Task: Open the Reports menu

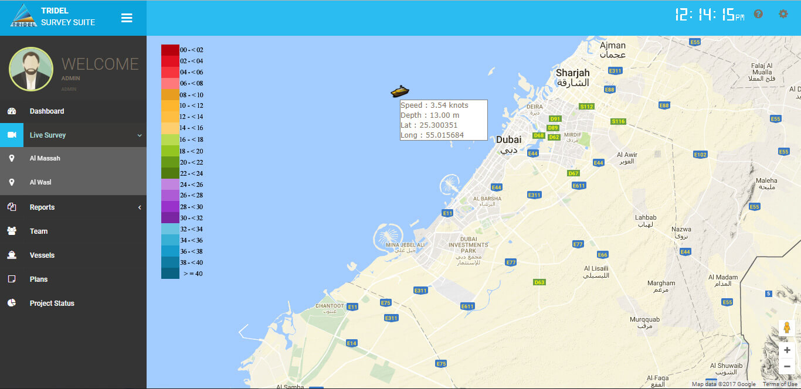Action: pyautogui.click(x=73, y=207)
